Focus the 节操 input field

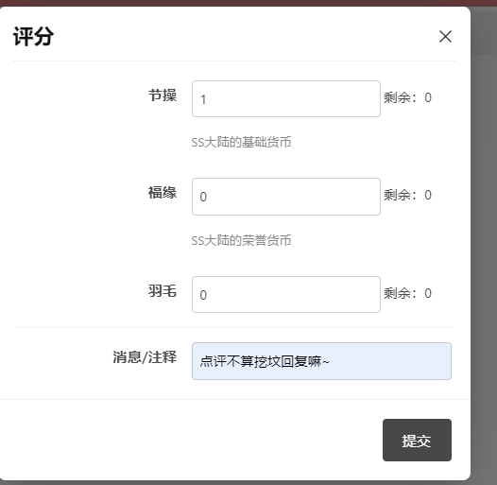pyautogui.click(x=286, y=98)
